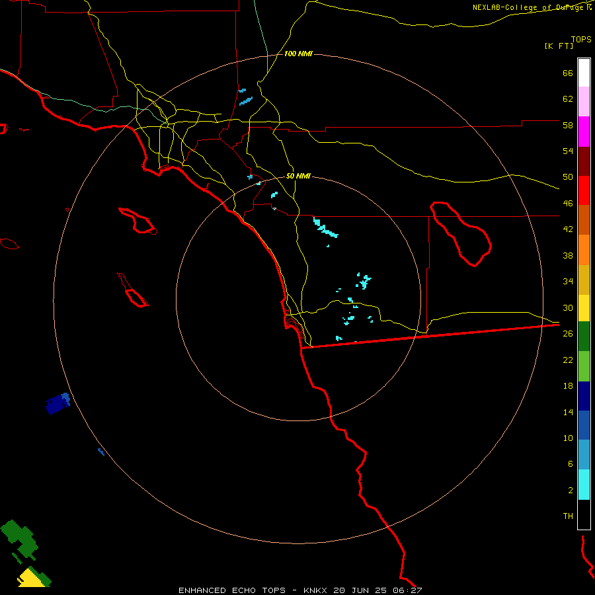This screenshot has width=595, height=595.
Task: Click the orange swatch between 42 and 38
Action: [584, 250]
